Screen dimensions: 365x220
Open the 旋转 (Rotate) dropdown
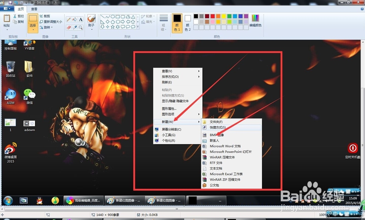(46, 27)
